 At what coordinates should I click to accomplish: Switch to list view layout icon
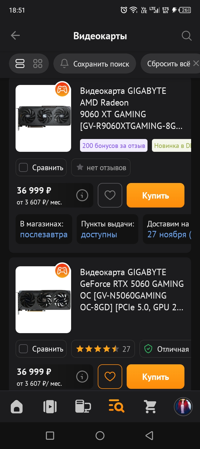(20, 64)
